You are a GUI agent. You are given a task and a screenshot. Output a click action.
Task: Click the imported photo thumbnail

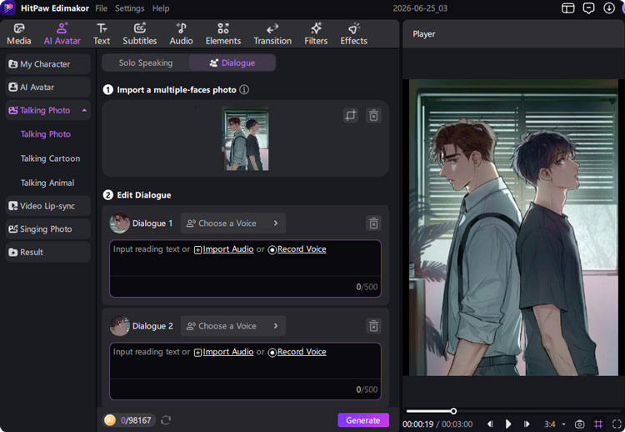click(x=246, y=138)
